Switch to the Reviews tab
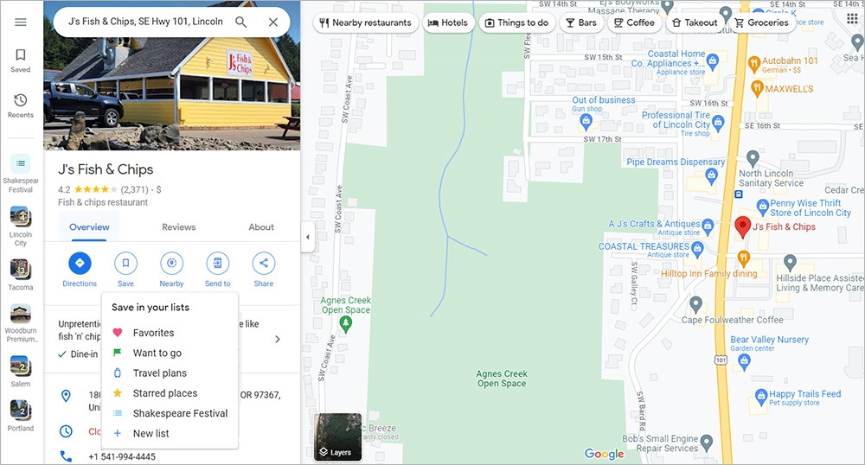865x465 pixels. (179, 227)
